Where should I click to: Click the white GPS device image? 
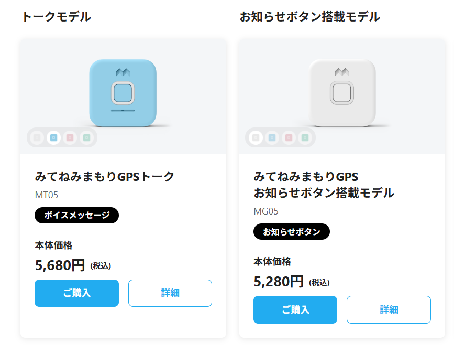point(341,93)
